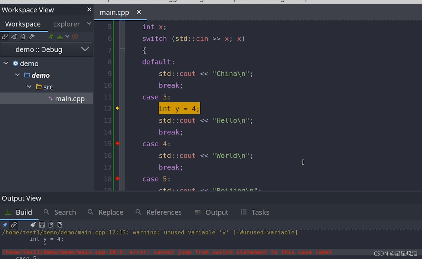422x259 pixels.
Task: Save build output with the floppy disk icon
Action: [42, 225]
